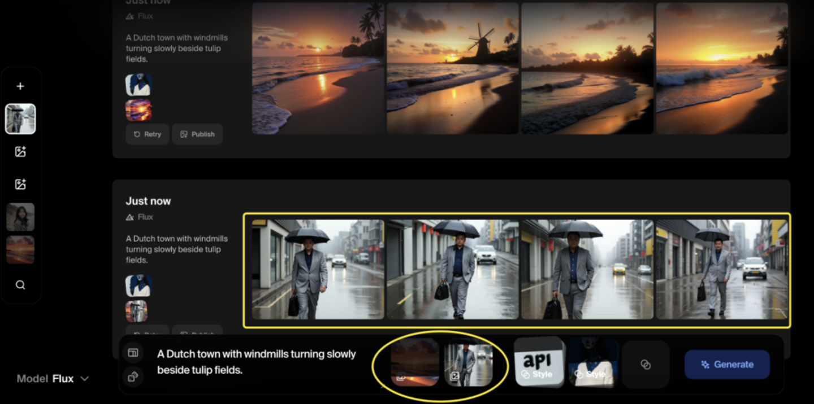
Task: Select the 'api' Style reference tile
Action: (x=539, y=363)
